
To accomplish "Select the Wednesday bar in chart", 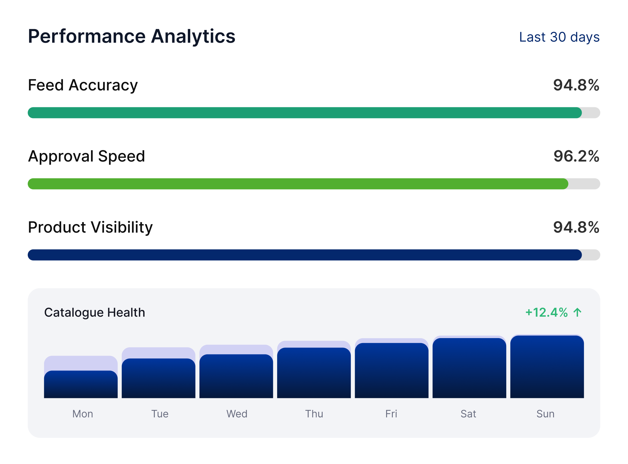I will (x=236, y=376).
